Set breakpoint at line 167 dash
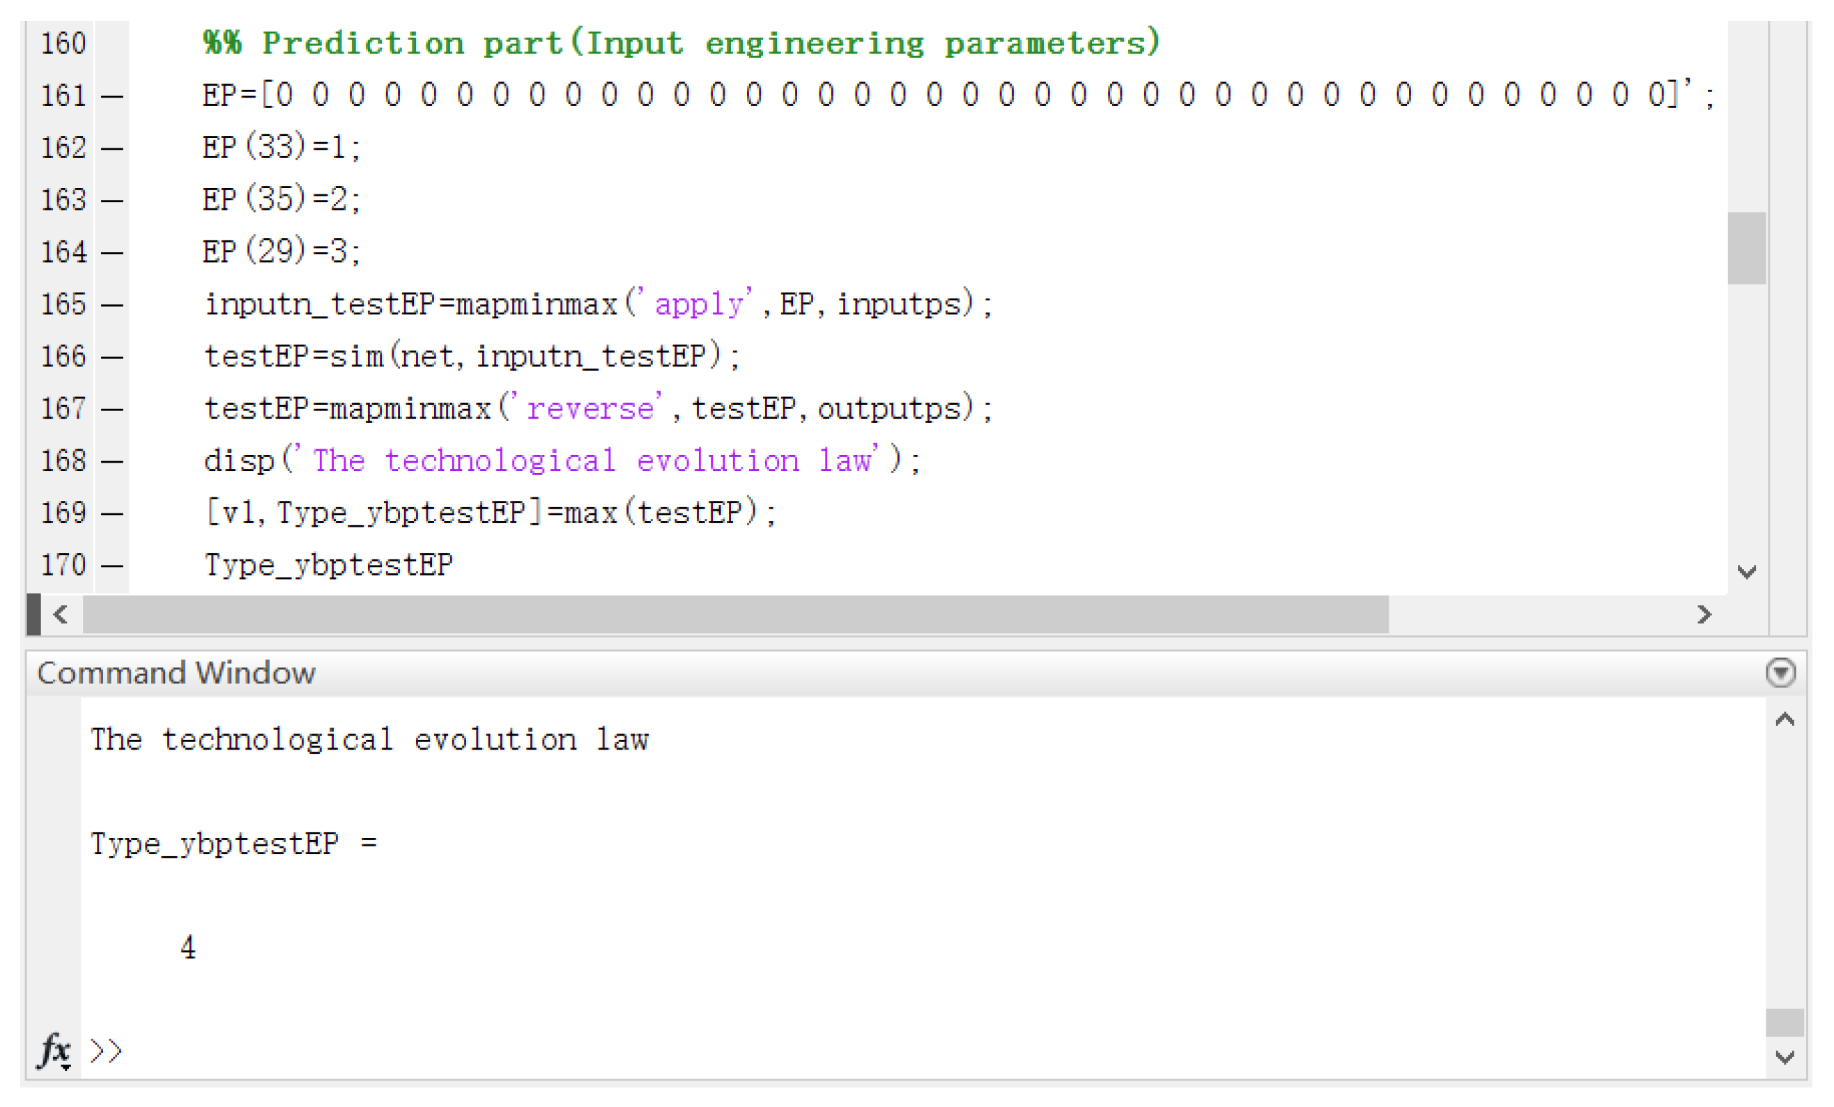This screenshot has height=1107, width=1834. pyautogui.click(x=112, y=409)
